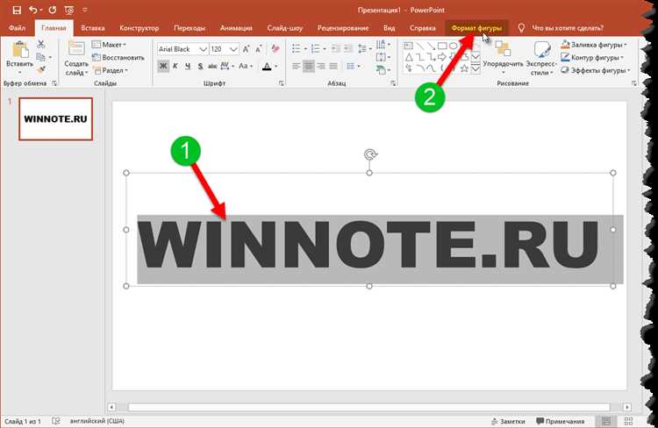The image size is (658, 428).
Task: Click the Copy icon
Action: (40, 57)
